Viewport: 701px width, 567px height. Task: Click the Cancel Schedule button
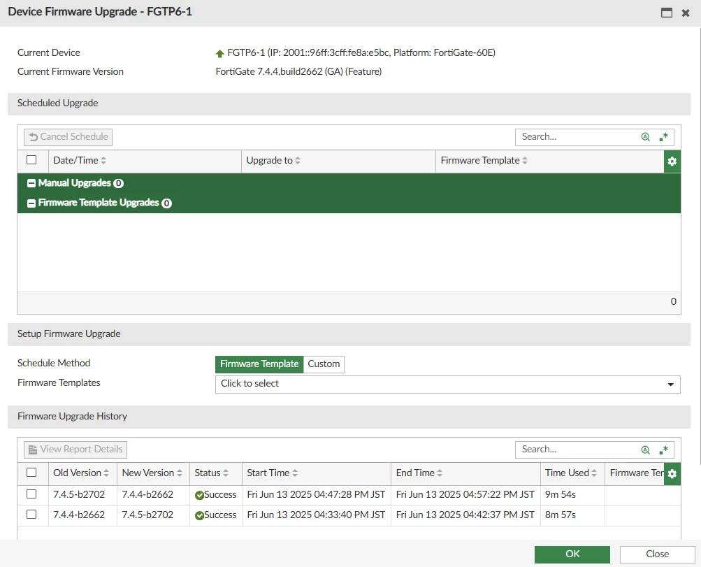[x=68, y=137]
